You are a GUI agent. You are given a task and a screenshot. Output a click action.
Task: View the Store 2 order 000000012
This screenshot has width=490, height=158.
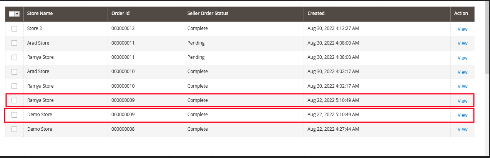[x=462, y=29]
